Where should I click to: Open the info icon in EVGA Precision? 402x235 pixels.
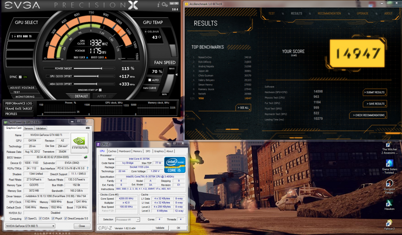(159, 4)
